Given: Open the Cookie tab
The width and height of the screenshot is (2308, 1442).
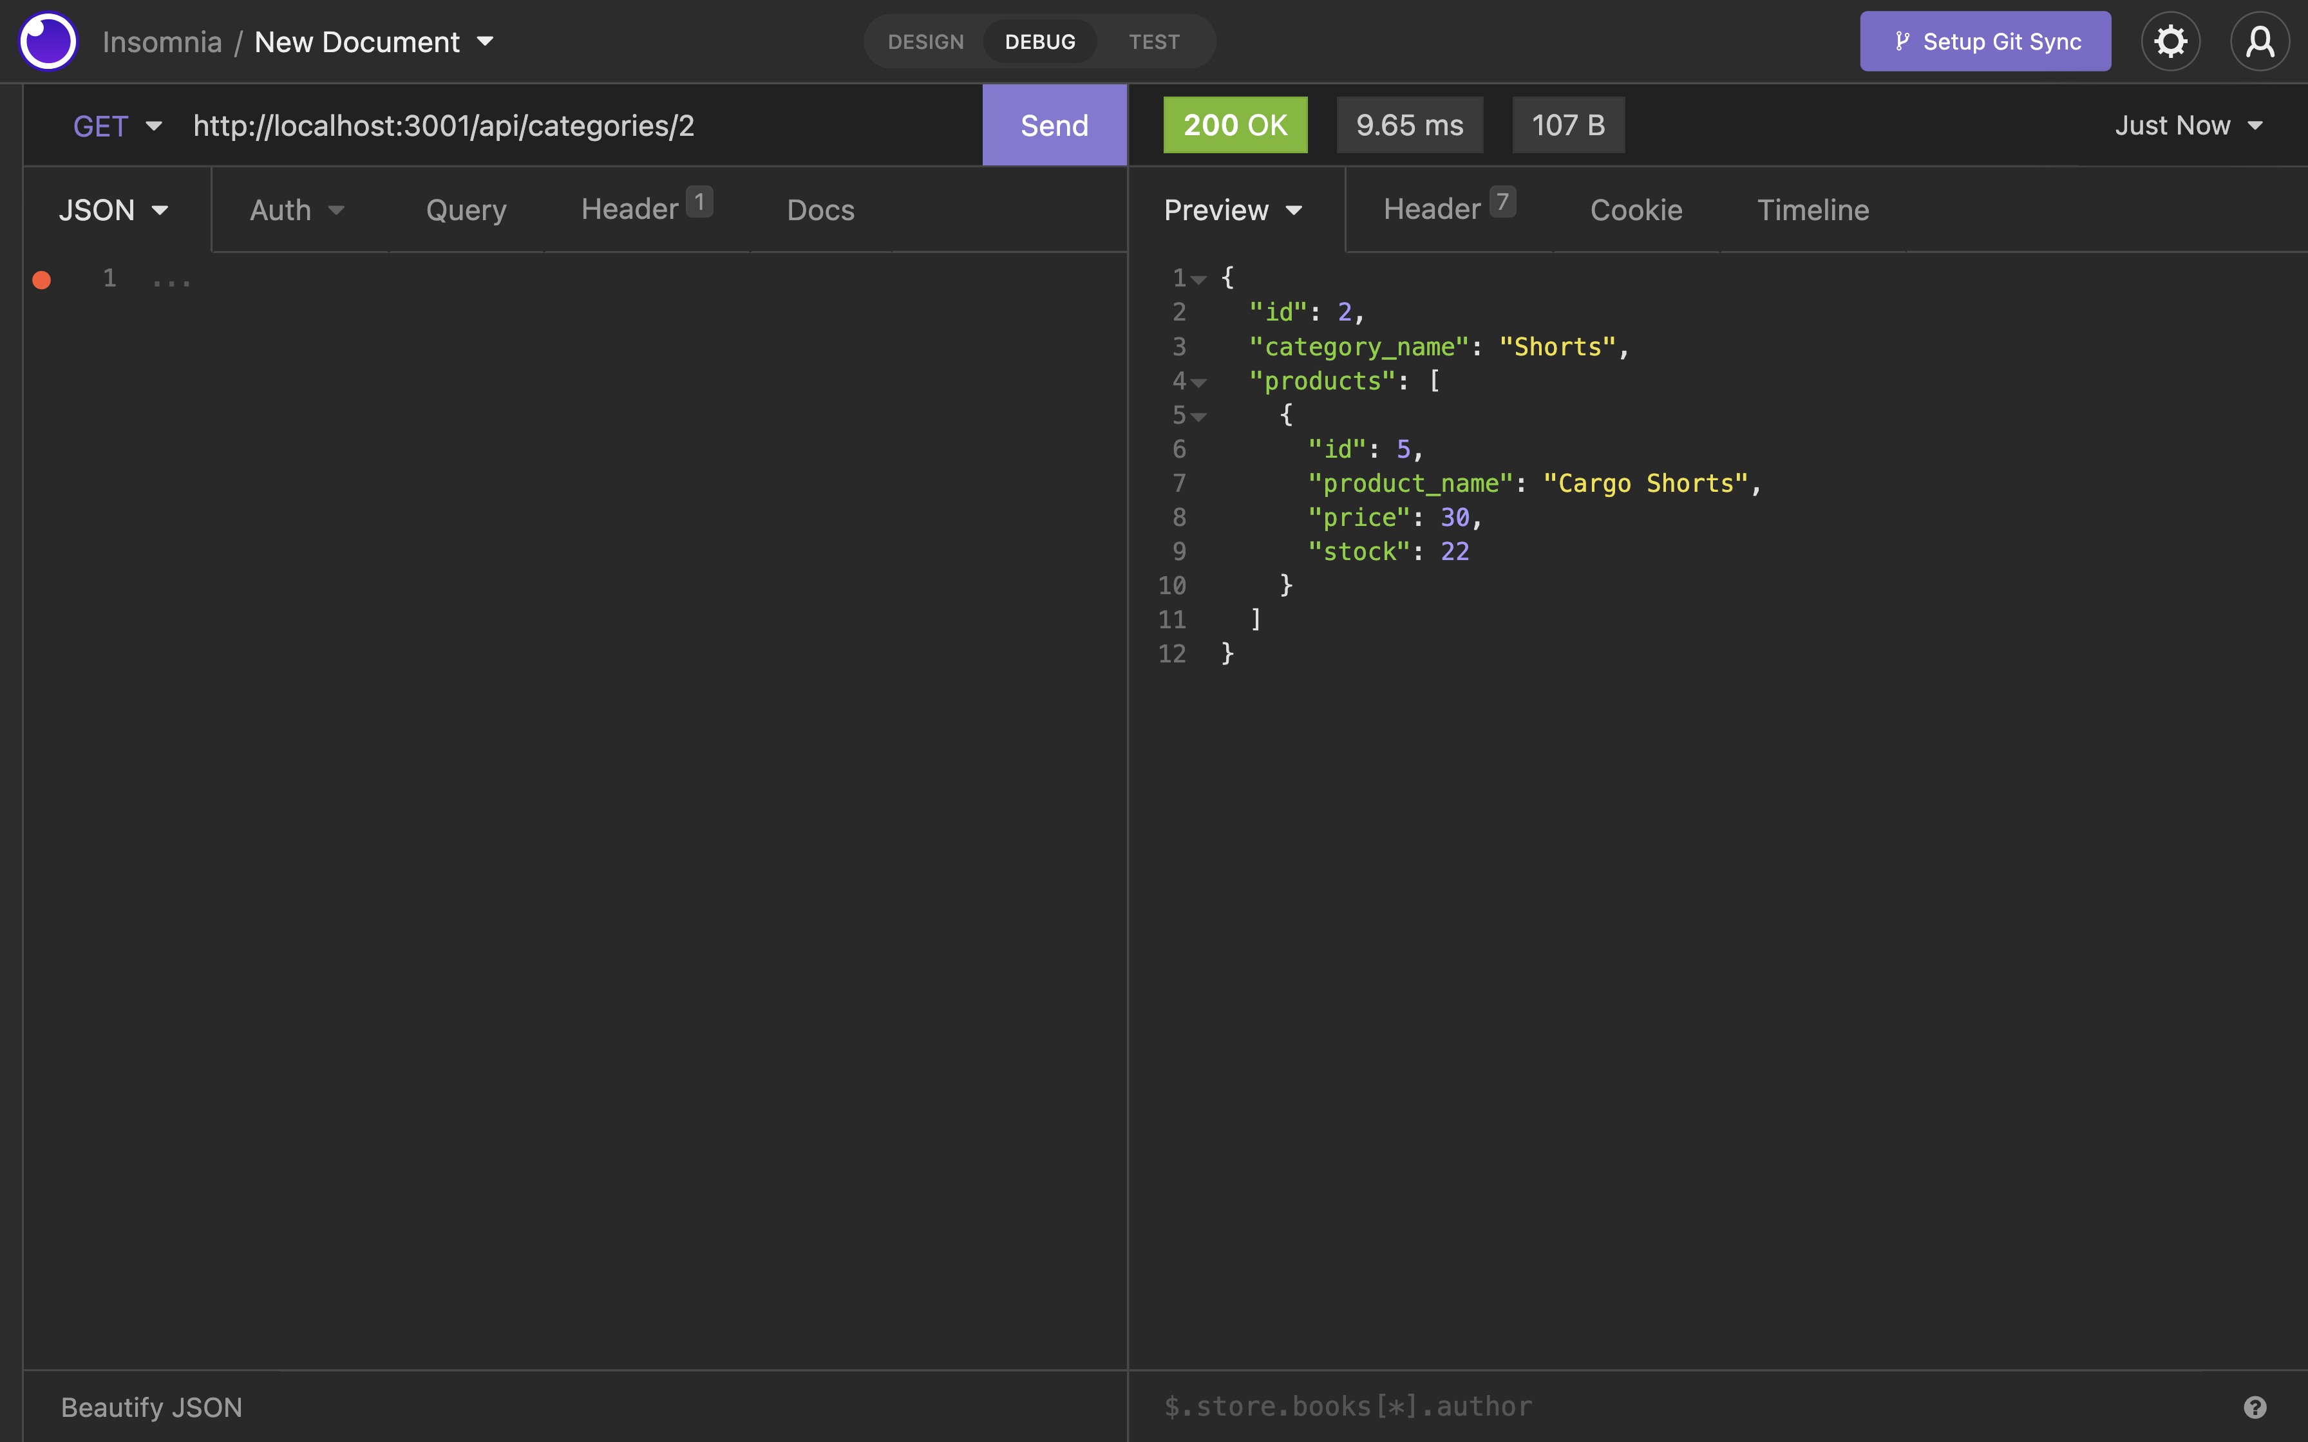Looking at the screenshot, I should point(1634,210).
